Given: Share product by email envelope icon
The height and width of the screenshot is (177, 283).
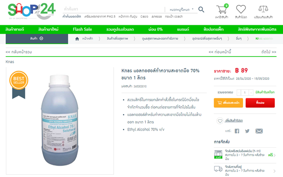Looking at the screenshot, I should point(259,131).
